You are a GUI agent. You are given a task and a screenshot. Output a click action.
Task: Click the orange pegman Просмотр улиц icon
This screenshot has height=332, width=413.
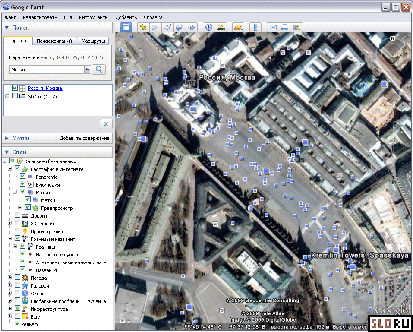click(x=25, y=231)
